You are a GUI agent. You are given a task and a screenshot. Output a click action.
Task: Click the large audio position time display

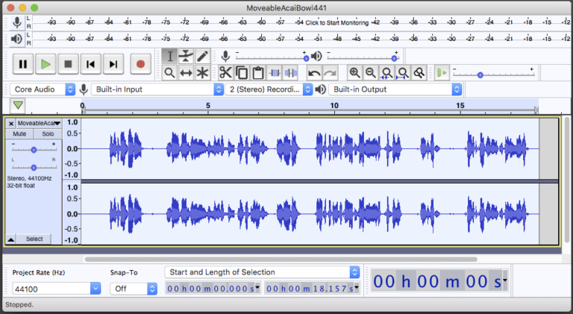[437, 281]
